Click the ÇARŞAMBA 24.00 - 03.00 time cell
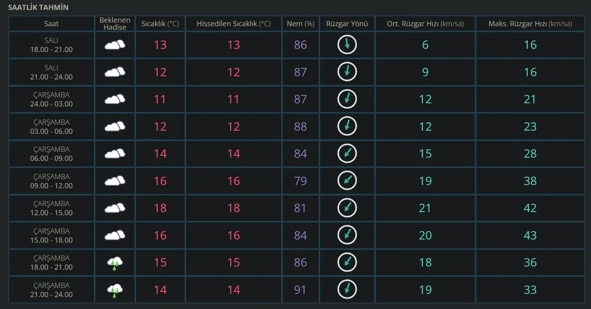The image size is (591, 309). pos(51,99)
